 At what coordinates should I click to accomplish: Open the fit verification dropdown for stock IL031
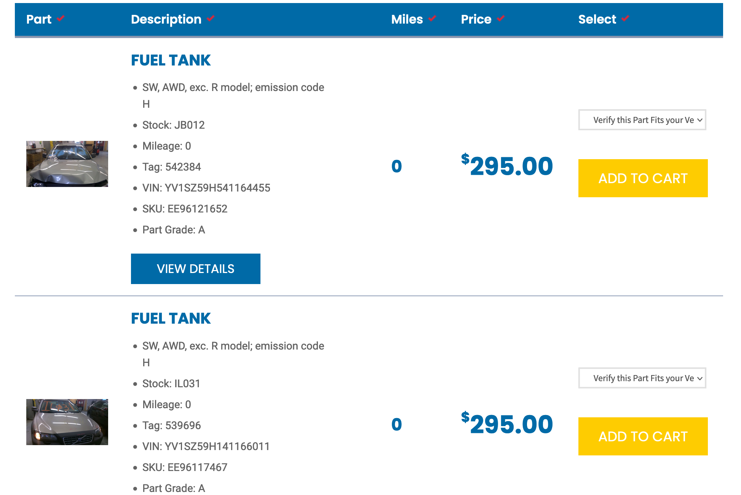642,378
